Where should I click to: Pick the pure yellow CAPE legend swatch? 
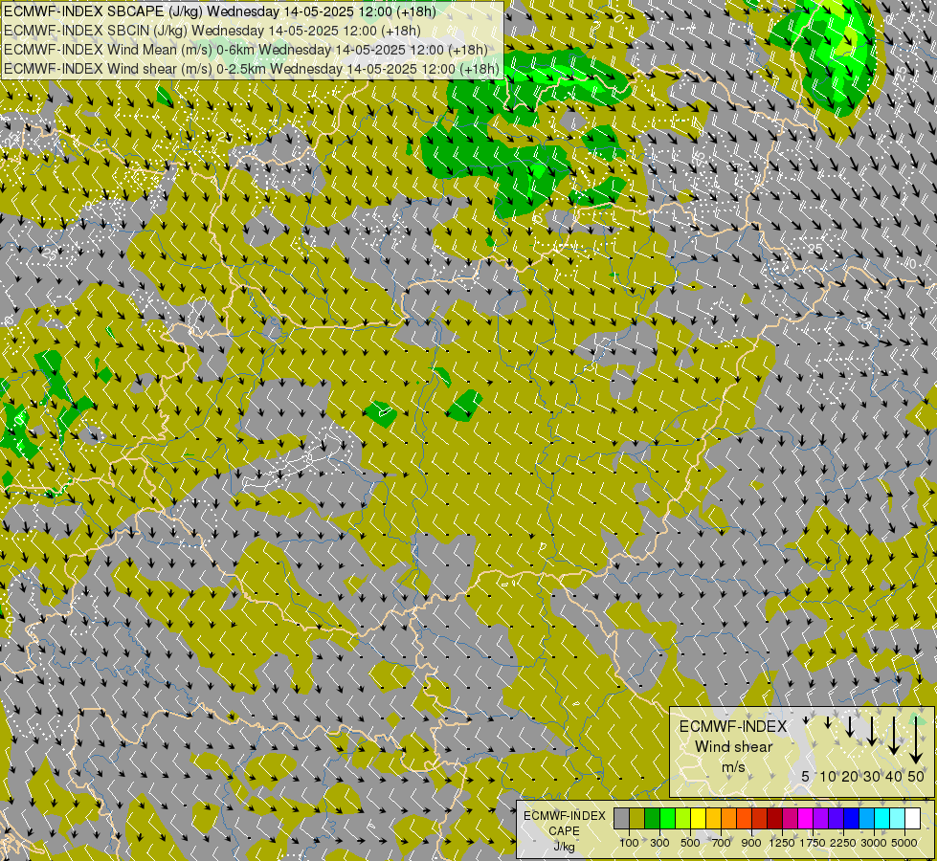[698, 819]
